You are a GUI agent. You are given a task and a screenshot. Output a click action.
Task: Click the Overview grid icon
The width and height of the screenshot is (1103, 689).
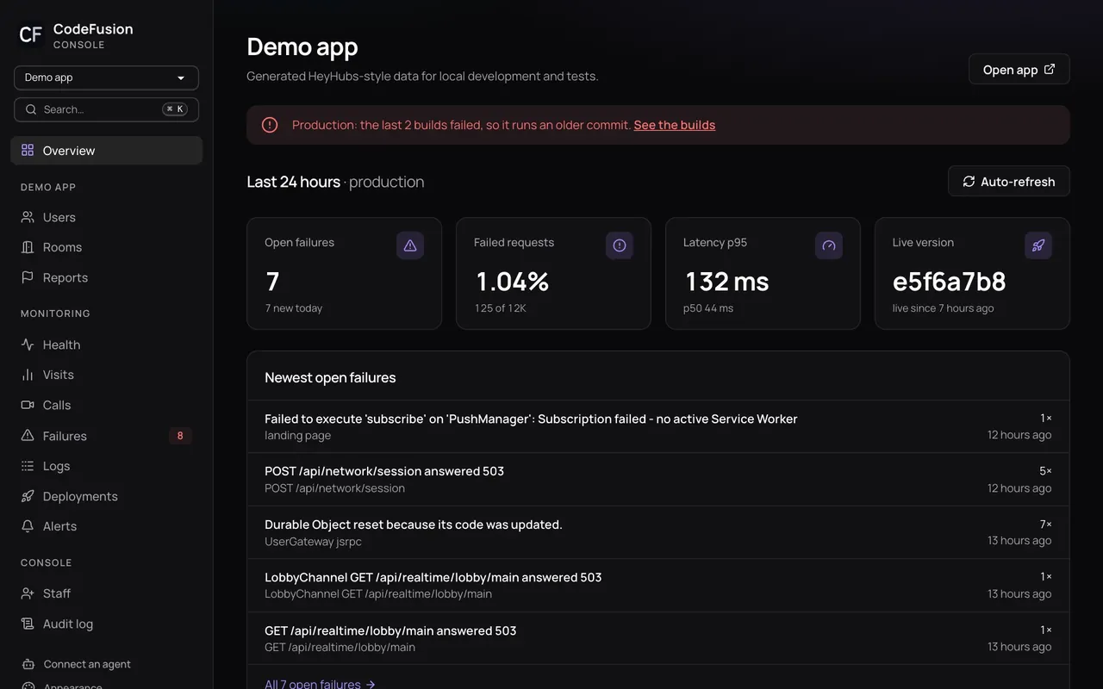click(28, 150)
